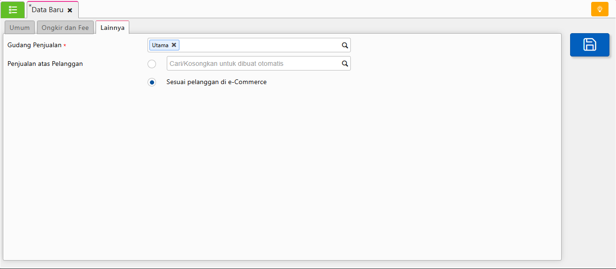The height and width of the screenshot is (269, 616).
Task: Click the Gudang Penjualan label
Action: pyautogui.click(x=34, y=45)
